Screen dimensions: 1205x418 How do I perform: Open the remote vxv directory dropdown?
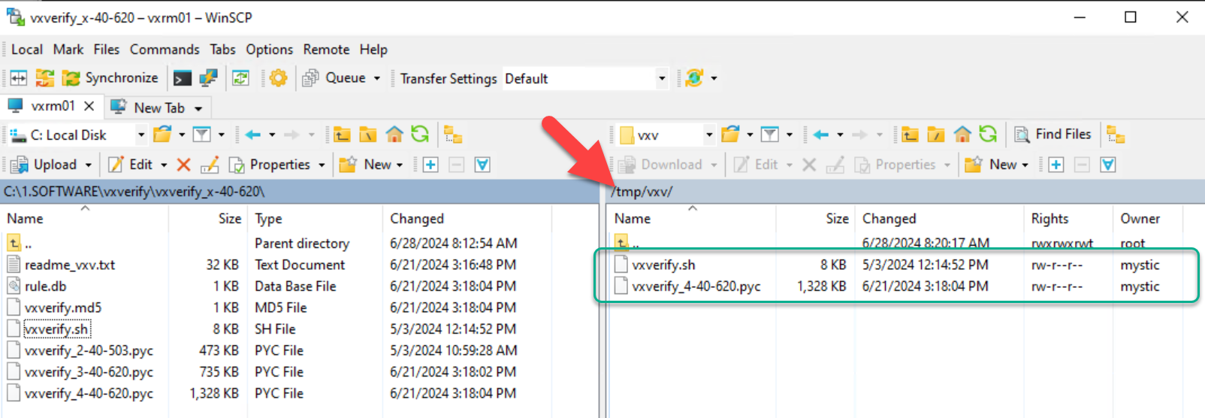tap(708, 135)
